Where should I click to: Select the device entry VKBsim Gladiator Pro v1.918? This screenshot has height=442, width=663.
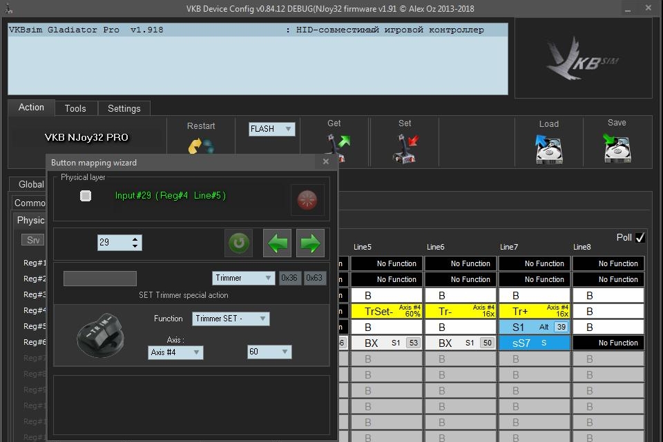pyautogui.click(x=258, y=30)
